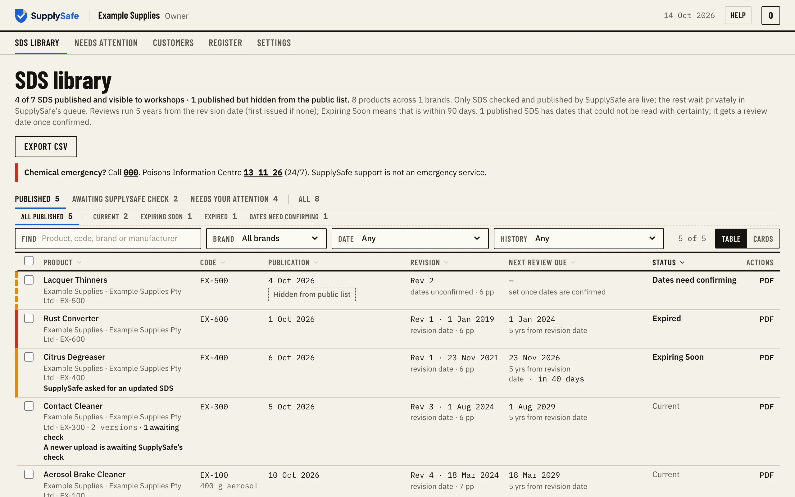
Task: Open the HELP button
Action: pyautogui.click(x=738, y=16)
